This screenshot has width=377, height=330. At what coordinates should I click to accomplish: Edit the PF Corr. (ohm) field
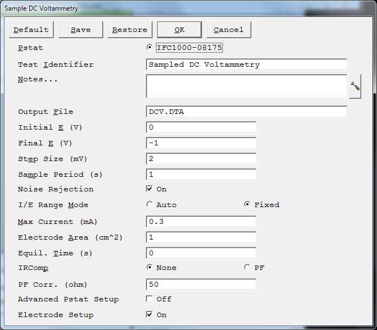(x=201, y=285)
